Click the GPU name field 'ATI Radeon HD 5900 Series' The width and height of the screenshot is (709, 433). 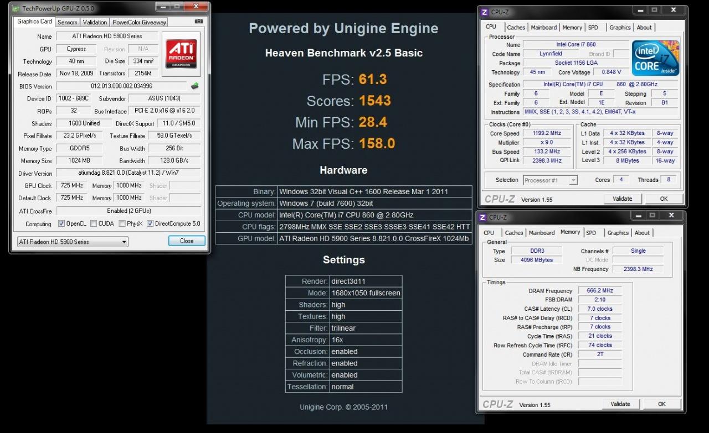(107, 36)
